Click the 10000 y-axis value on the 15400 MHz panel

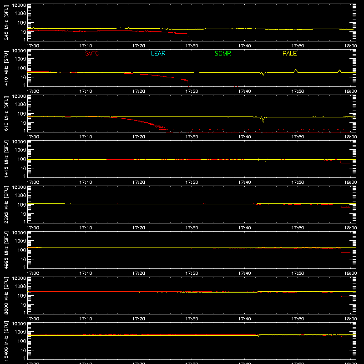19,324
